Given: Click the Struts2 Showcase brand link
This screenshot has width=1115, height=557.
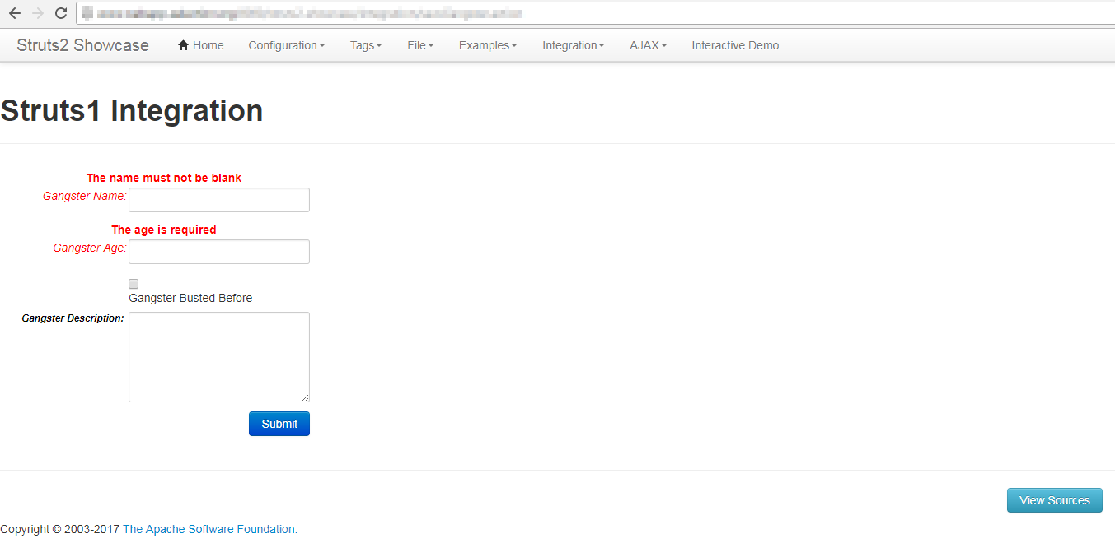Looking at the screenshot, I should point(82,44).
